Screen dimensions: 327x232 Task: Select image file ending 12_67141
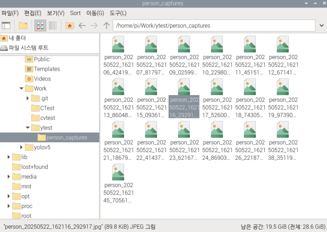click(x=283, y=56)
